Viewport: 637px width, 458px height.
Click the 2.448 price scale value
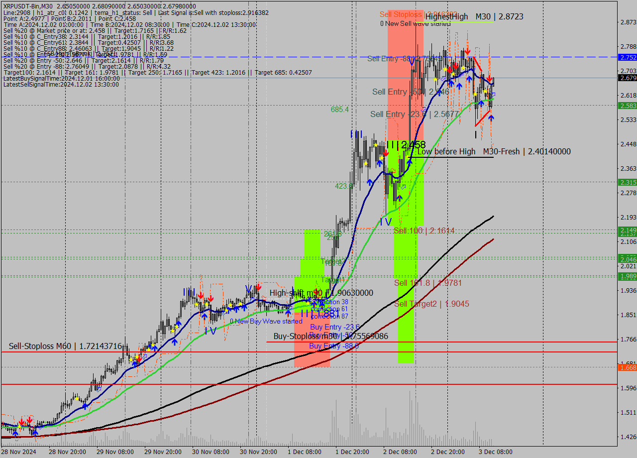pos(628,144)
